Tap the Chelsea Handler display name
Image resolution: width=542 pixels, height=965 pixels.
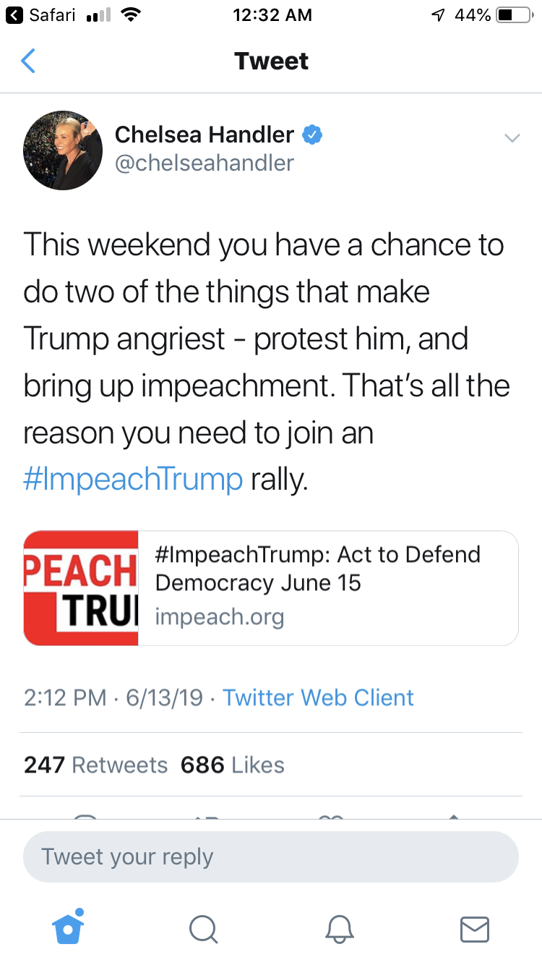click(x=205, y=135)
